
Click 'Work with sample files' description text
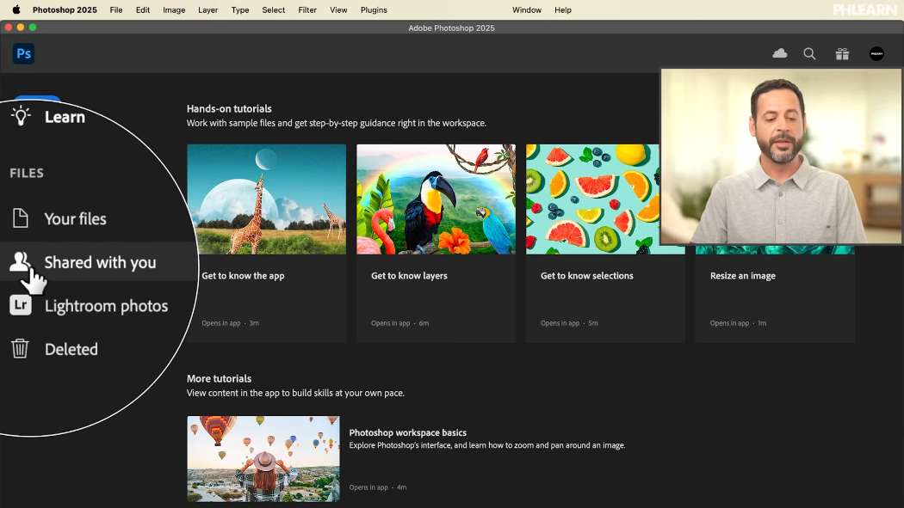[x=336, y=123]
